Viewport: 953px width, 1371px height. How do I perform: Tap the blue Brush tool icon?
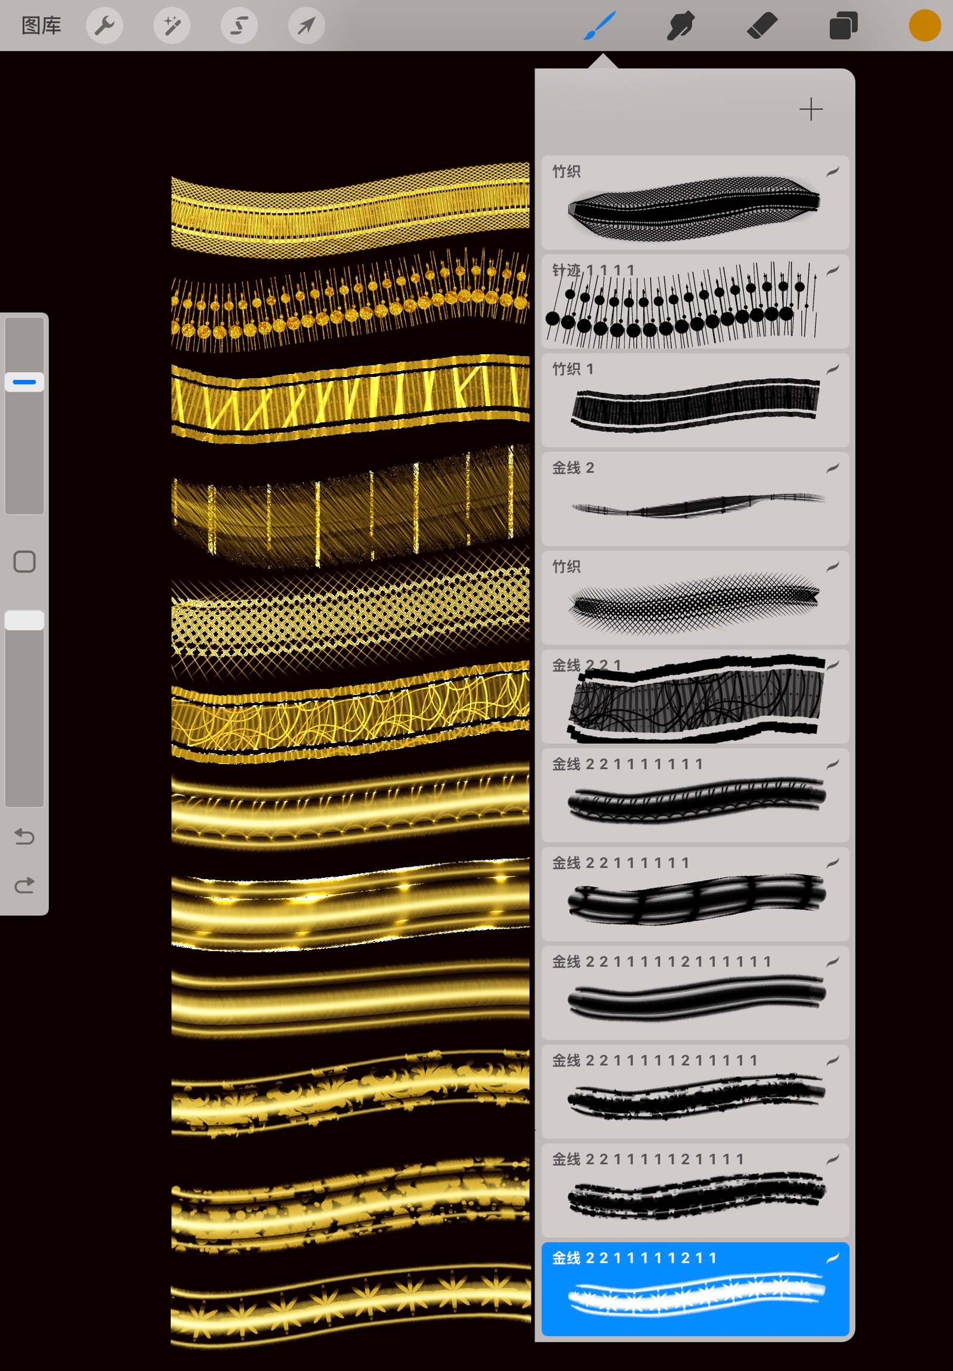(x=599, y=26)
